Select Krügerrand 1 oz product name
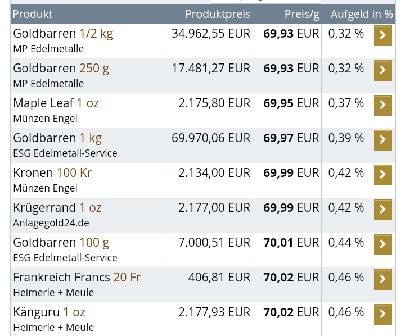This screenshot has height=336, width=405. pyautogui.click(x=57, y=208)
